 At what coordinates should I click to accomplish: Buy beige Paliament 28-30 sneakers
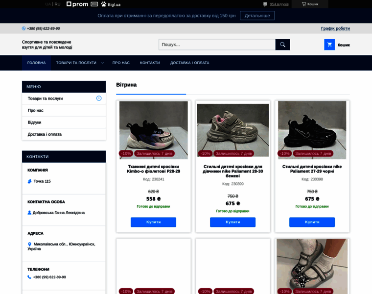click(x=232, y=222)
